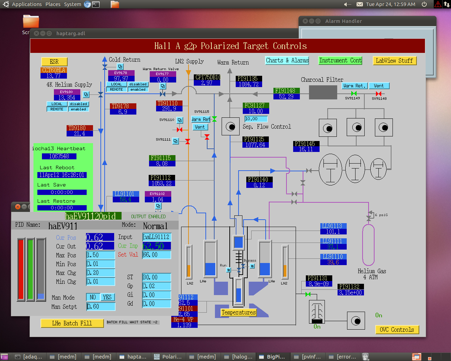451x361 pixels.
Task: Open Charts & Alarms related display menu
Action: pyautogui.click(x=287, y=60)
